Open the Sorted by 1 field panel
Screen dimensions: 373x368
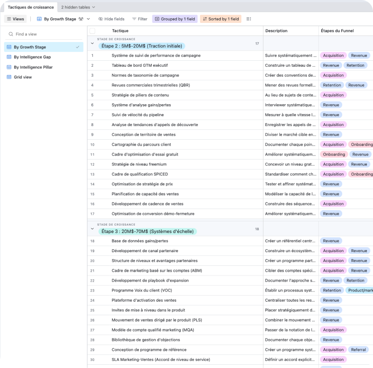(x=221, y=19)
